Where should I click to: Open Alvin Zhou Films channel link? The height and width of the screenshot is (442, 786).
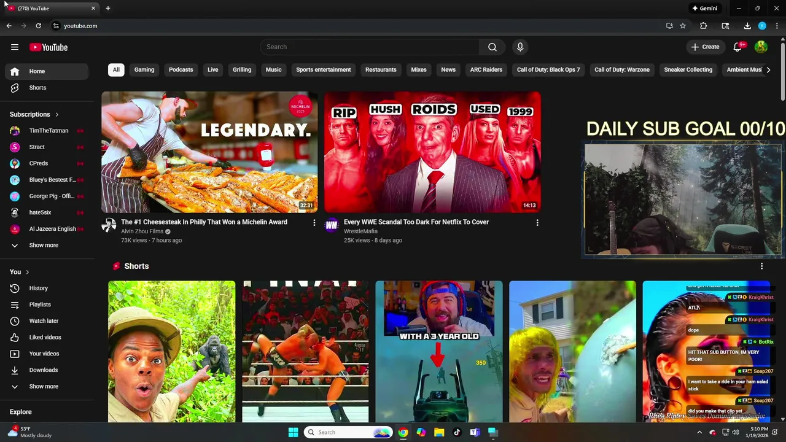click(142, 231)
